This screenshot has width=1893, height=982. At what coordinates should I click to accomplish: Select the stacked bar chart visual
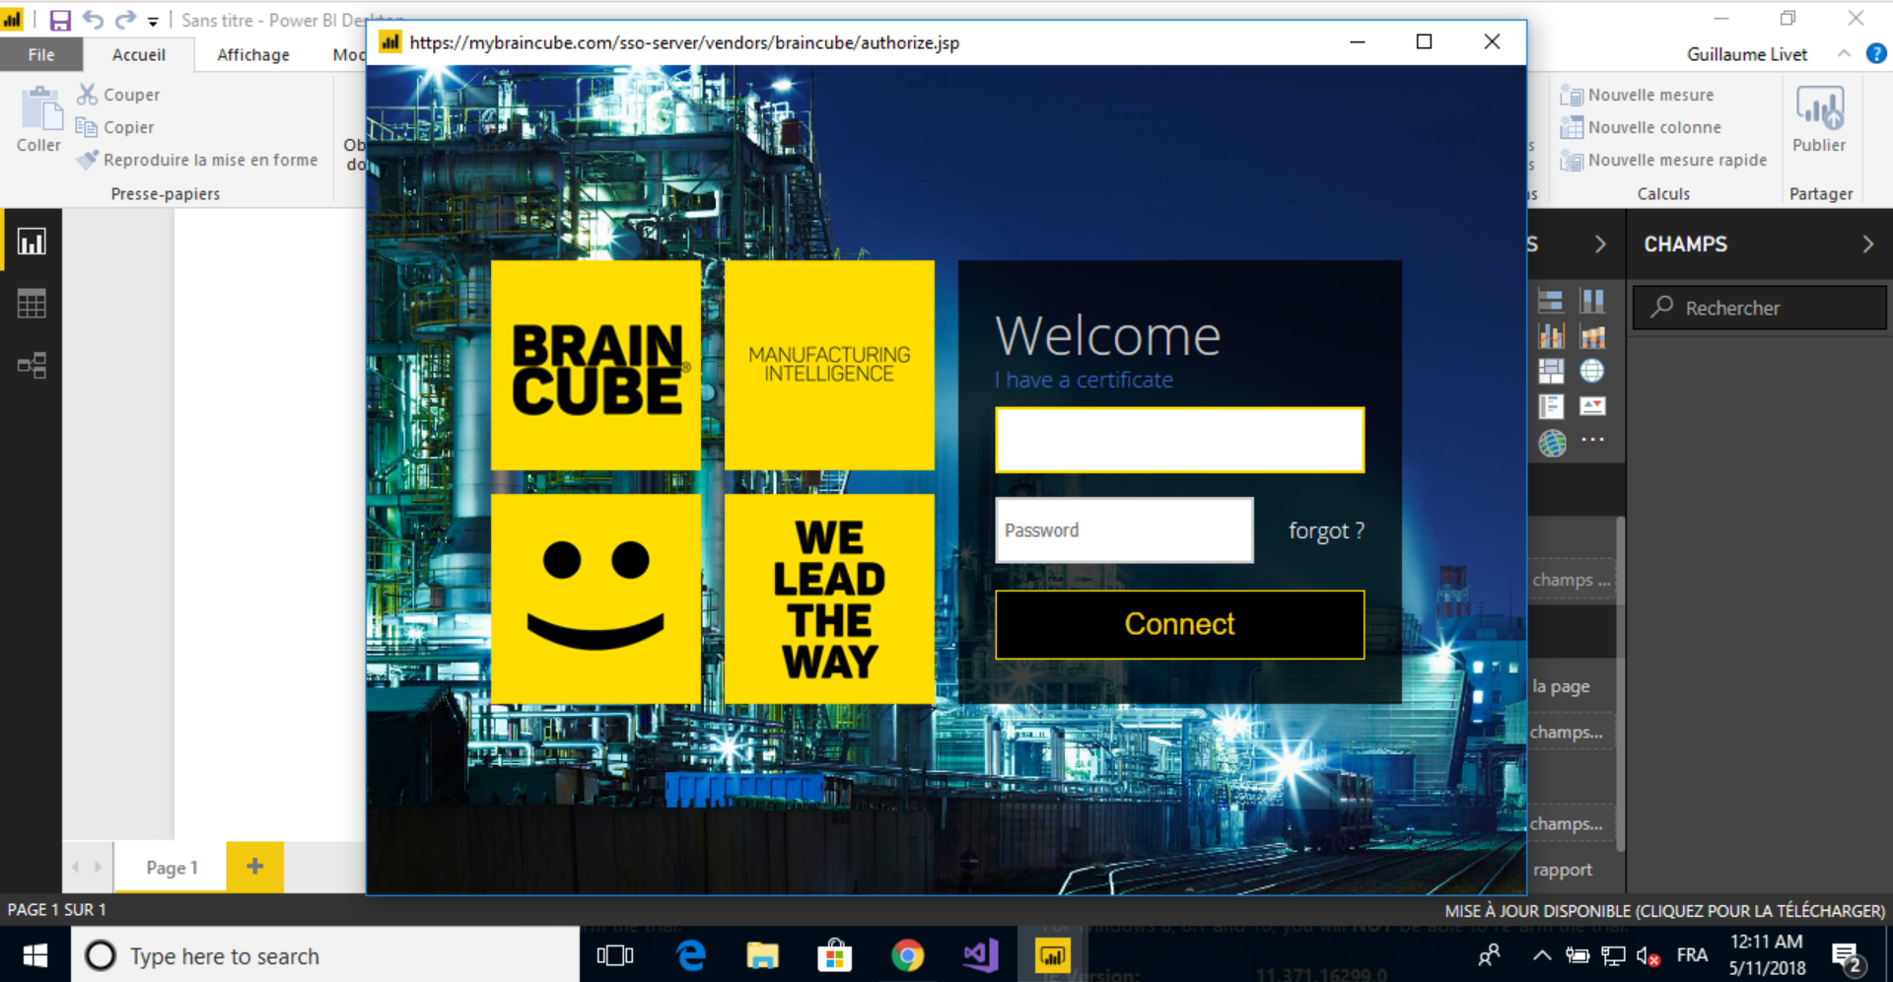[1551, 302]
